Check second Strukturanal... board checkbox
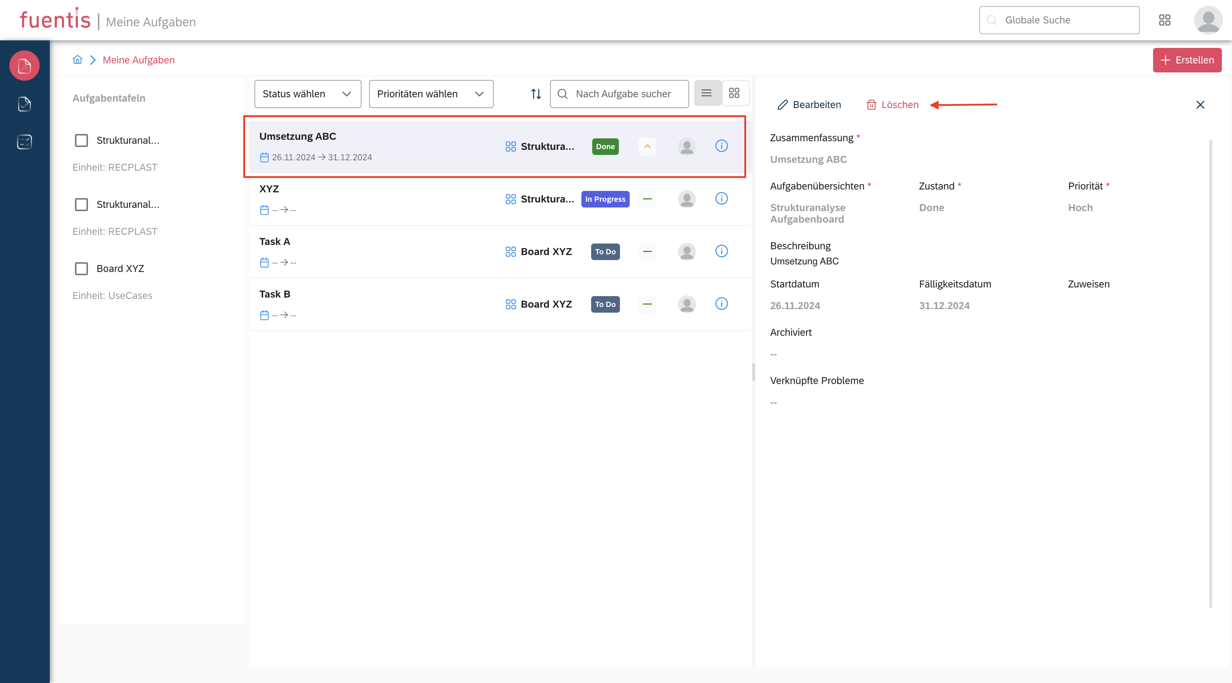Screen dimensions: 1232x683 tap(81, 205)
